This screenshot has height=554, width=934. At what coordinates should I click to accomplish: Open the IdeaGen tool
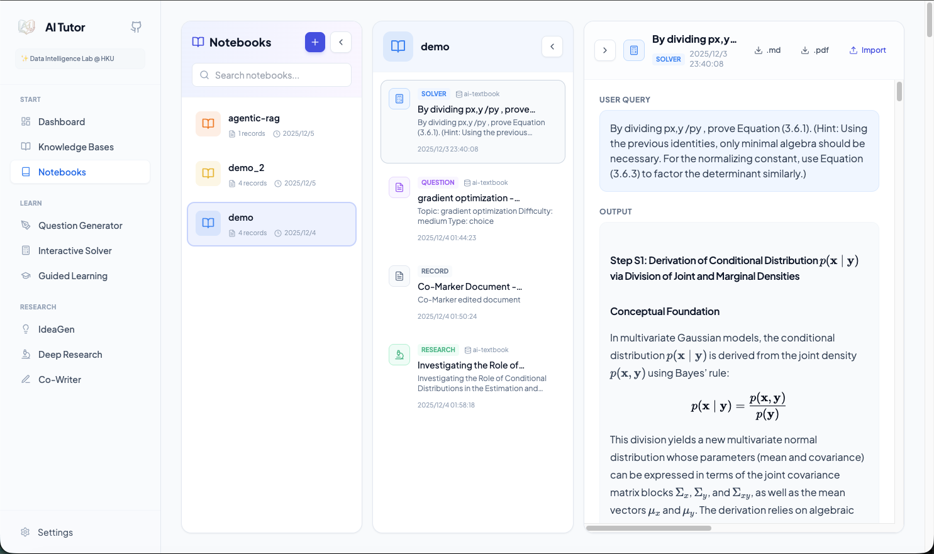pos(57,329)
